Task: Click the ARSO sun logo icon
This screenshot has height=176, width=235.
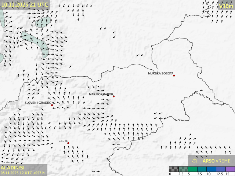Action: 195,161
